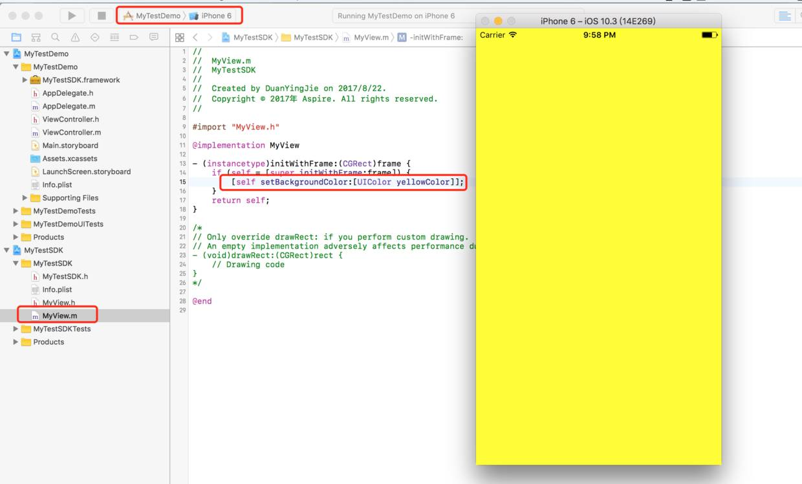Open the Test navigator
Screen dimensions: 802x484
tap(94, 38)
